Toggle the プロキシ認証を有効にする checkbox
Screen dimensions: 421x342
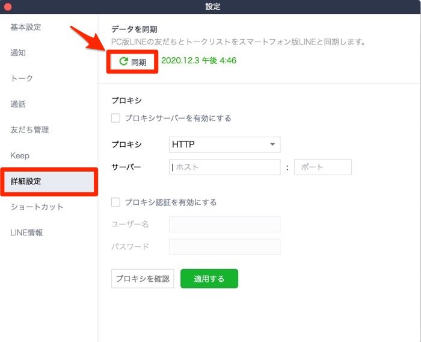pos(115,202)
